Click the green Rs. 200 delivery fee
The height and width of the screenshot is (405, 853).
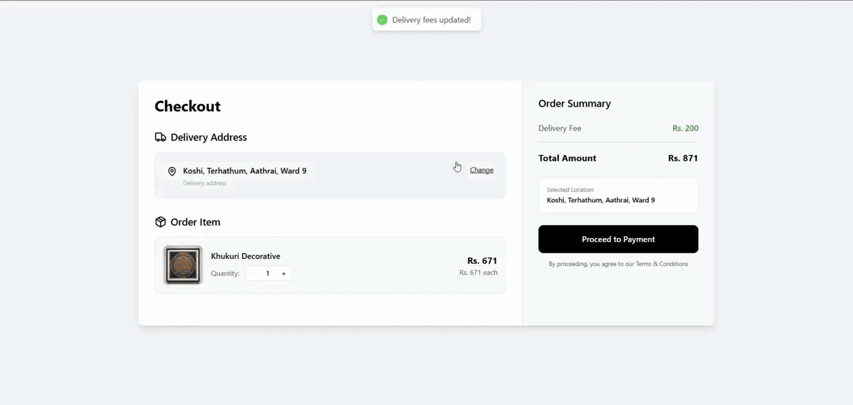pos(685,128)
